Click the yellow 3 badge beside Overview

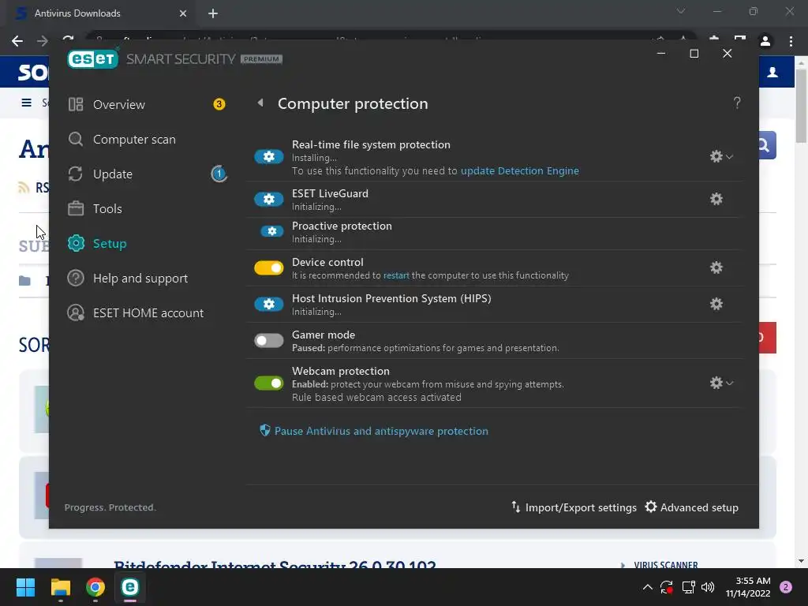(219, 105)
